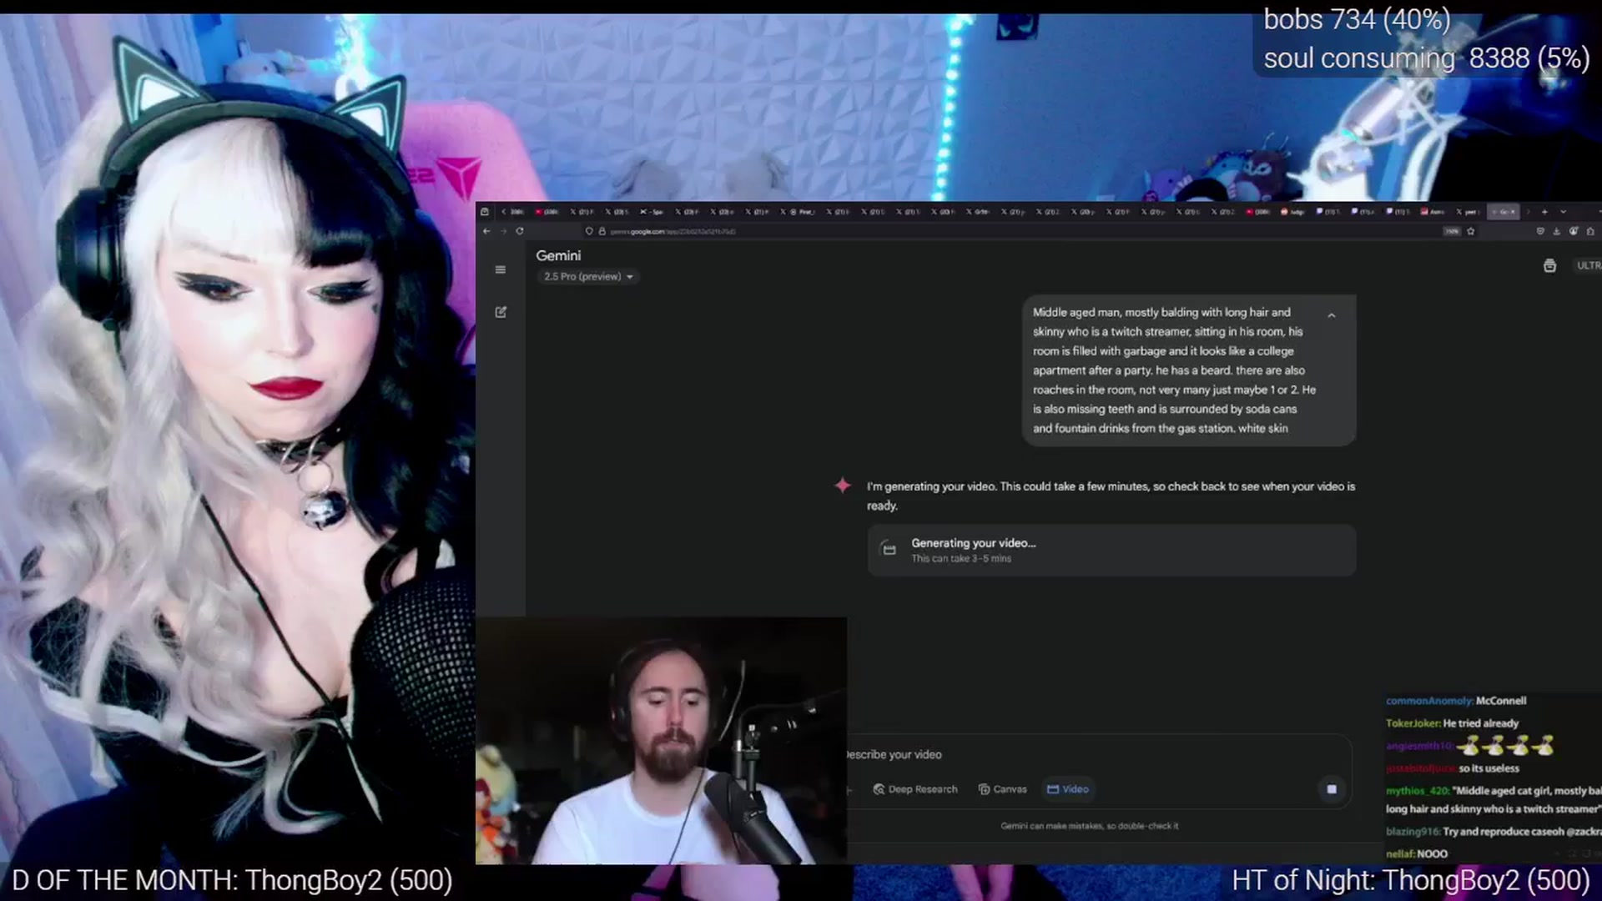Reset zoom via the address bar zoom badge
The image size is (1602, 901).
[x=1452, y=231]
